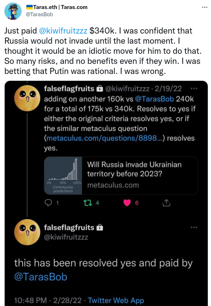This screenshot has width=211, height=306.
Task: Open the tweet's more options menu
Action: click(x=205, y=8)
